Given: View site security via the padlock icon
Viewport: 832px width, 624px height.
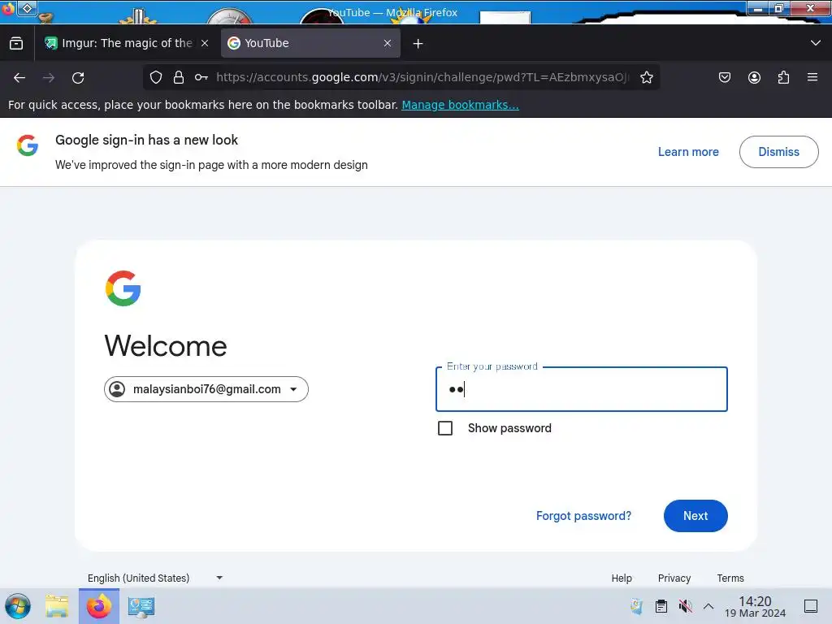Looking at the screenshot, I should point(179,77).
